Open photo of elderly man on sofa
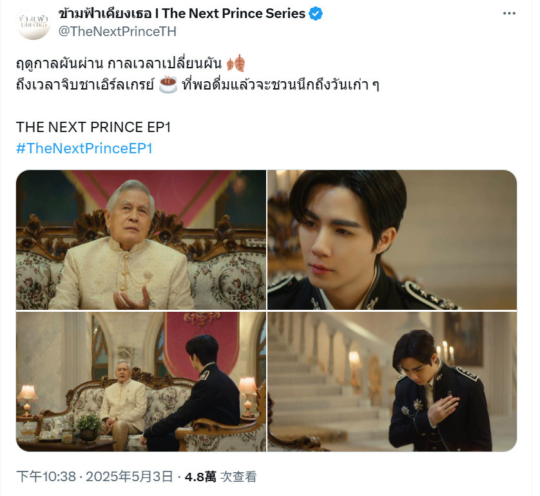540x496 pixels. pyautogui.click(x=141, y=240)
